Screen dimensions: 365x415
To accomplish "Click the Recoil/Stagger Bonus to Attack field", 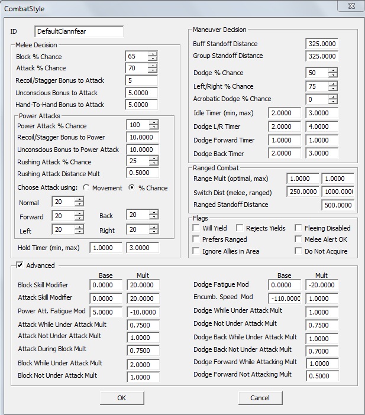I will 141,80.
